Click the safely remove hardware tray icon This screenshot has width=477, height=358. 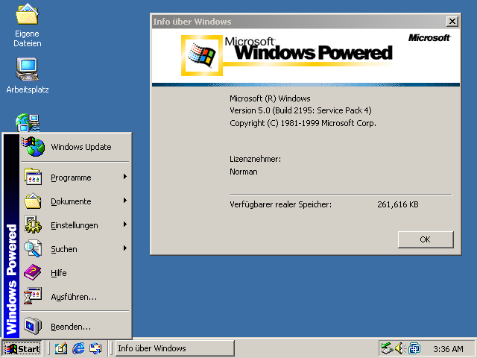click(388, 348)
